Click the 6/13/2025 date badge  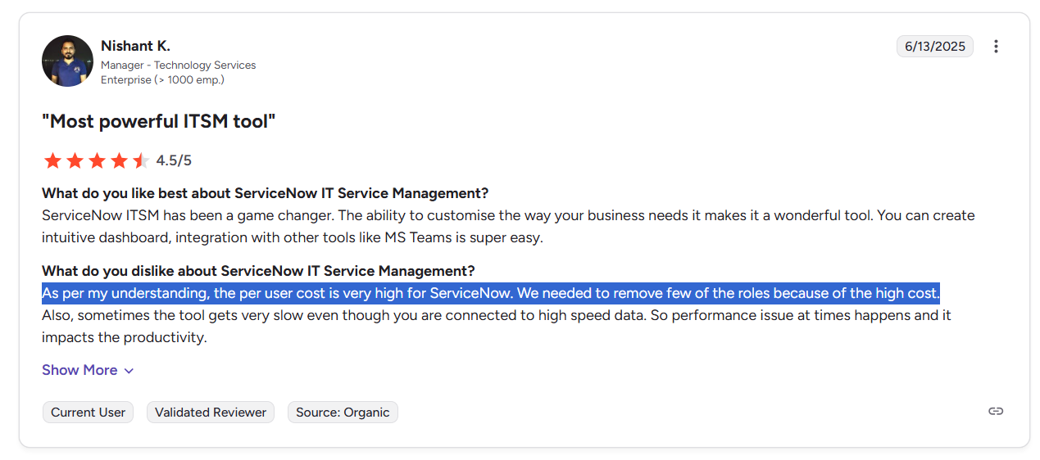934,47
